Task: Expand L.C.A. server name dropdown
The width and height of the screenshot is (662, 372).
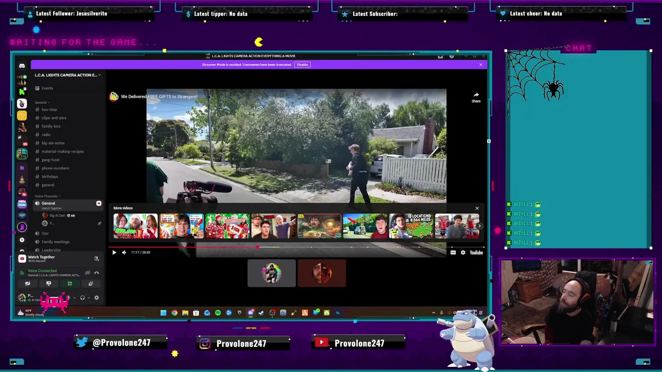Action: 99,75
